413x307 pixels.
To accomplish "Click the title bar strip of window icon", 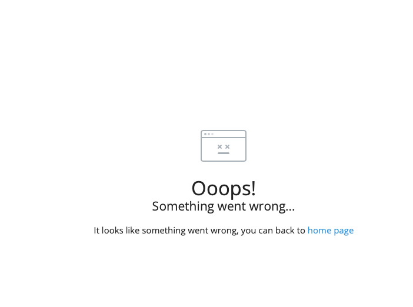I will point(224,134).
